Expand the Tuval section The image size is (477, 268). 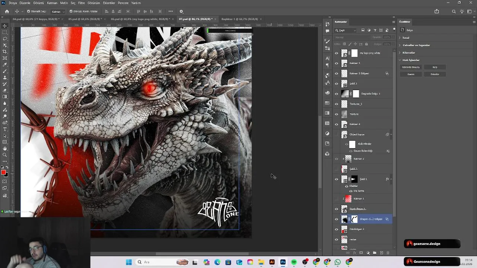tap(399, 38)
